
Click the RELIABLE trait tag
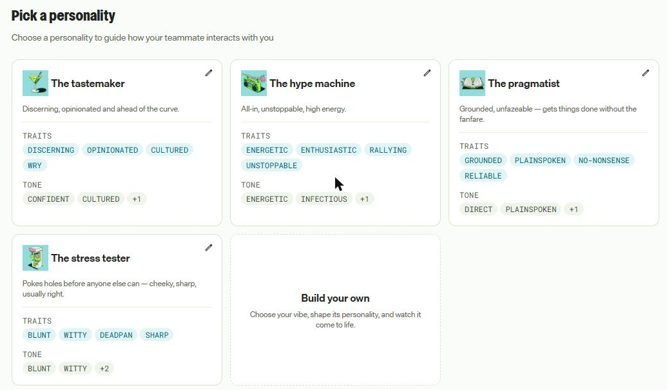483,175
